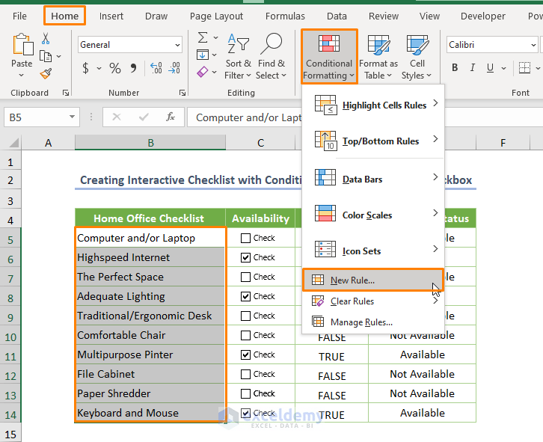Click the Borders icon
543x442 pixels.
tap(524, 67)
